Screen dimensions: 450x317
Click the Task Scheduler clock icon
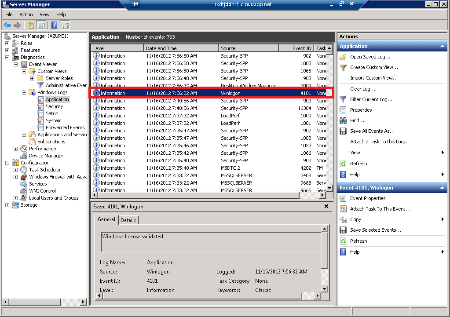click(x=24, y=170)
